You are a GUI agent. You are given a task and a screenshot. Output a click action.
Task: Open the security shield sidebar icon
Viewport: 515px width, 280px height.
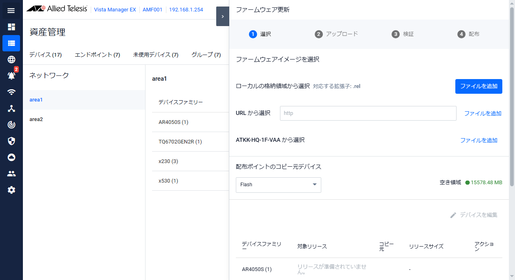pos(11,141)
